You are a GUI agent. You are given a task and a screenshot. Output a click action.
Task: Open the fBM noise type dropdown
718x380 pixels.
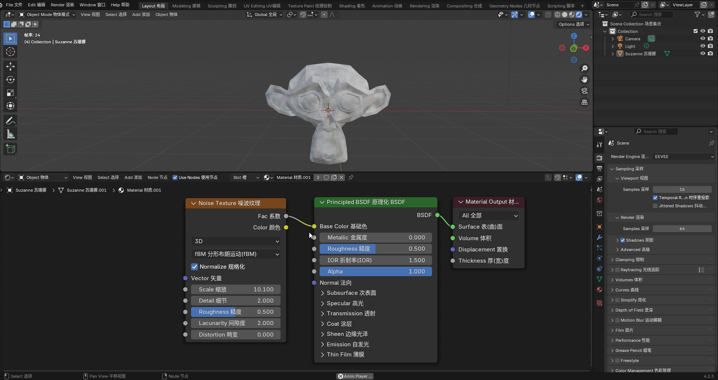(236, 254)
